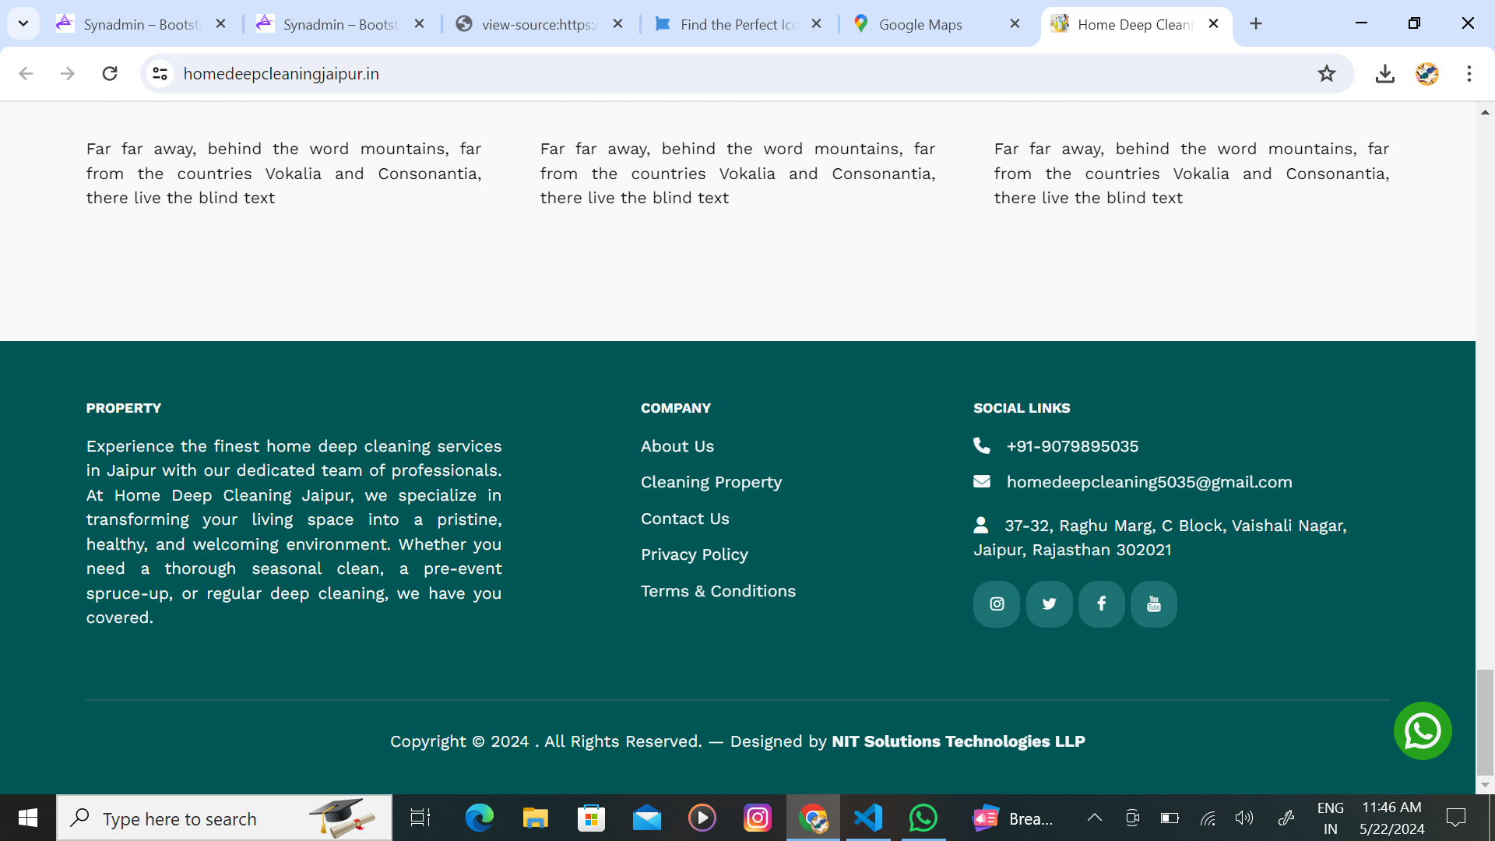Click the Privacy Policy link

point(694,554)
